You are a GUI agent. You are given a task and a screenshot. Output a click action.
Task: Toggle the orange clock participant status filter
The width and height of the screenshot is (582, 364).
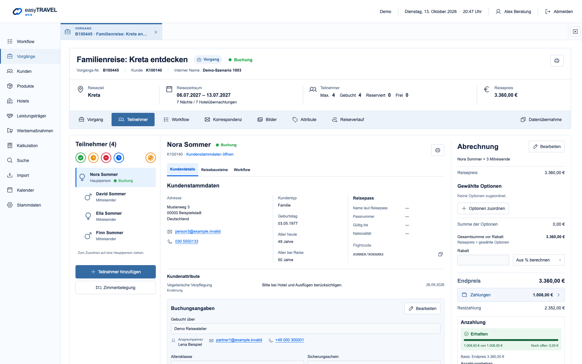(x=93, y=158)
